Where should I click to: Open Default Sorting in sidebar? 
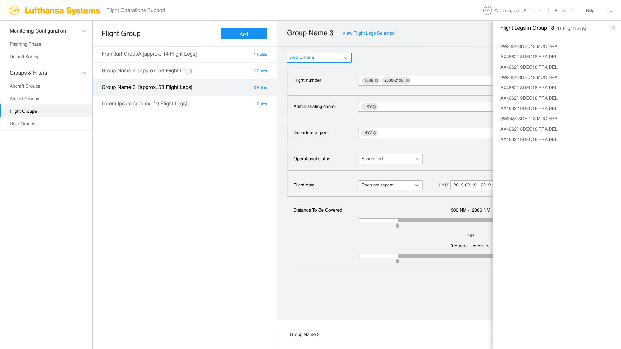coord(25,57)
